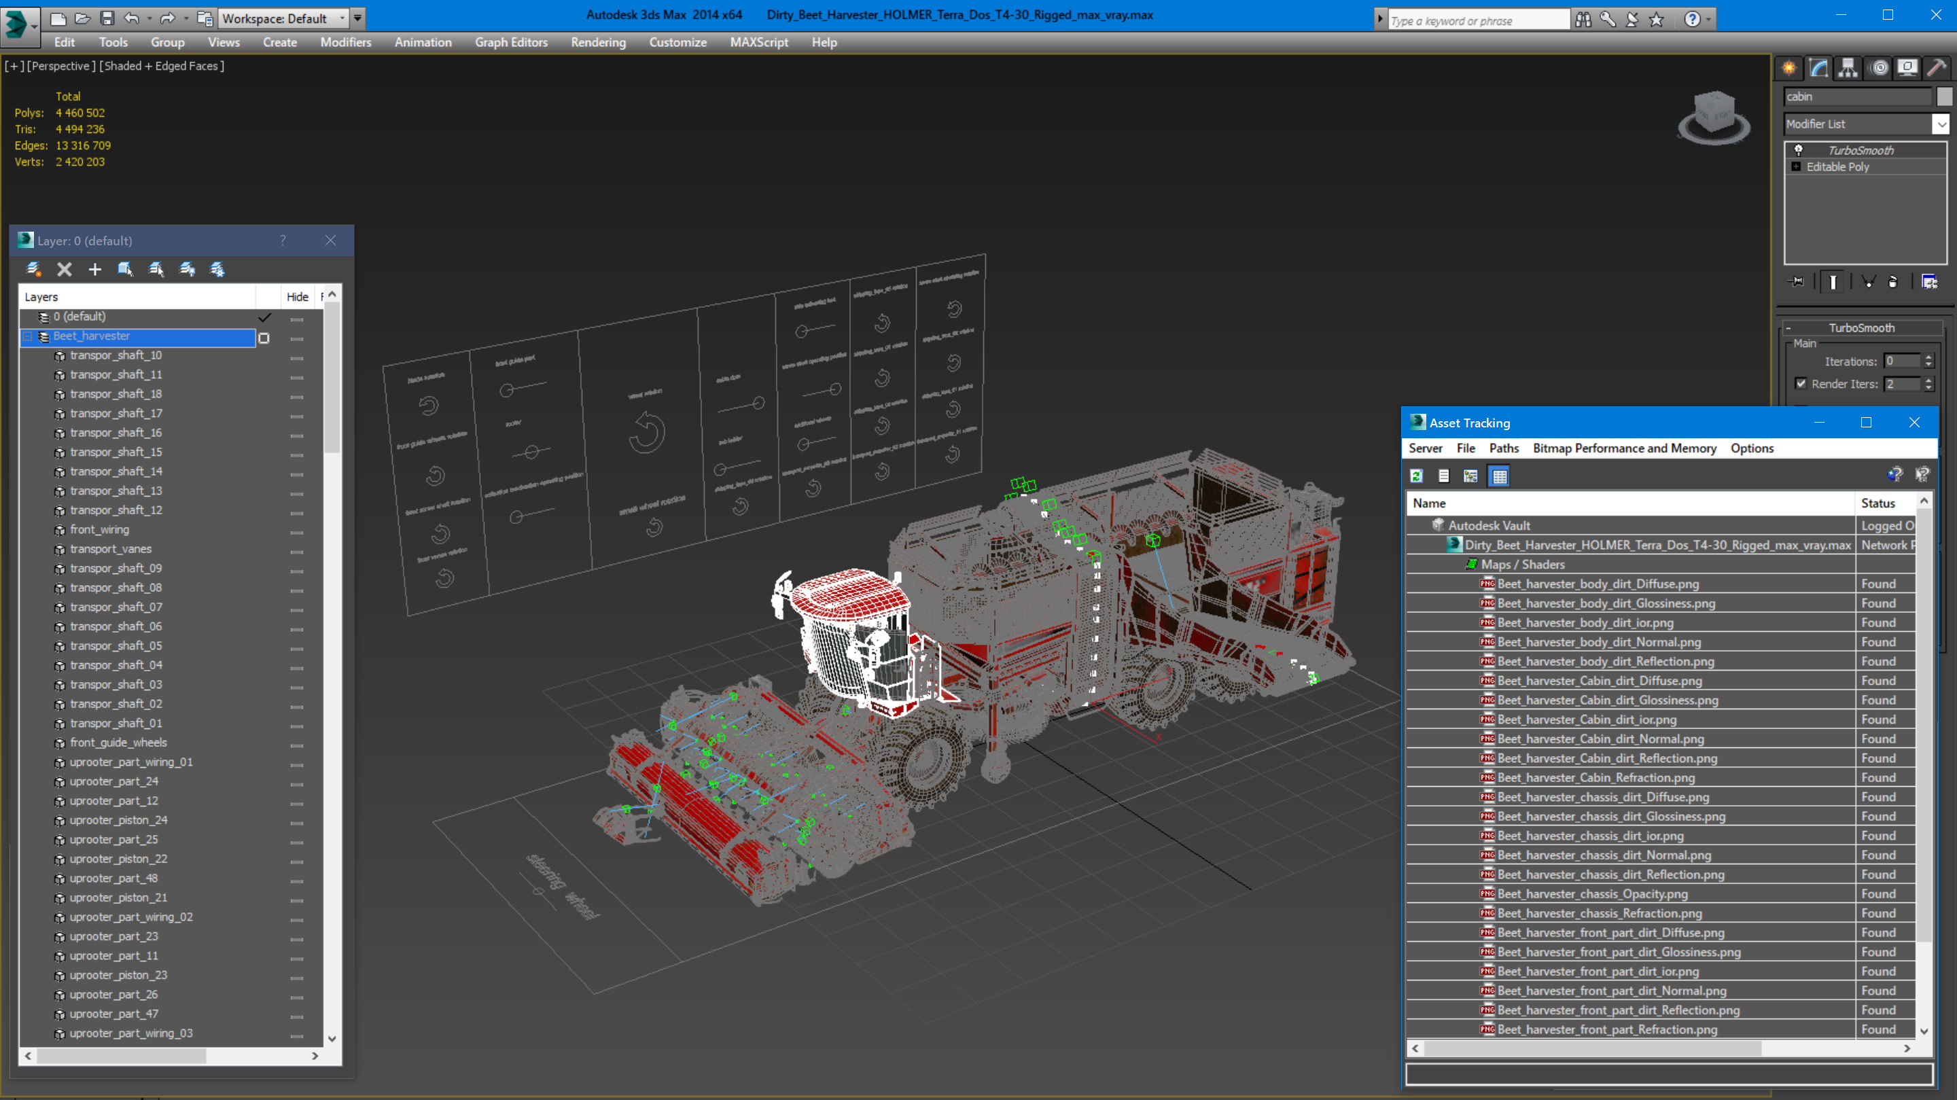1957x1100 pixels.
Task: Click Freeze/Unfreeze All Layers icon
Action: [217, 269]
